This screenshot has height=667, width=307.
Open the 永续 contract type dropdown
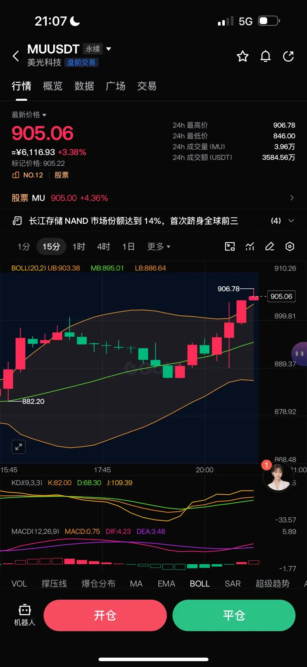coord(97,49)
